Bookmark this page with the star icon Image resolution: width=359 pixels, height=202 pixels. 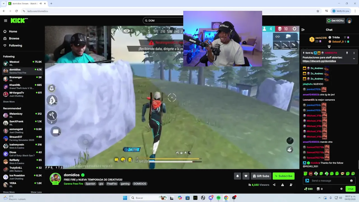pos(318,11)
